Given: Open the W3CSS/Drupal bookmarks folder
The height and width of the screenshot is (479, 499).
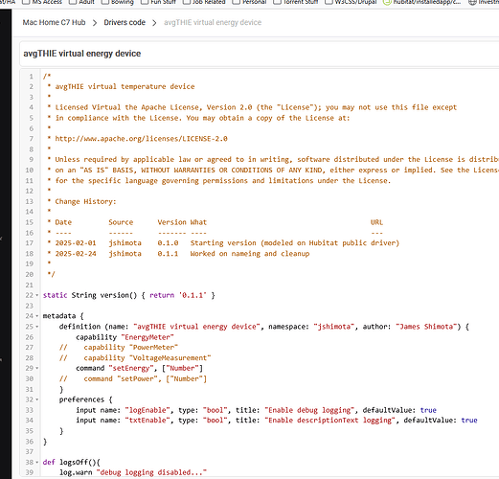Looking at the screenshot, I should pos(351,2).
